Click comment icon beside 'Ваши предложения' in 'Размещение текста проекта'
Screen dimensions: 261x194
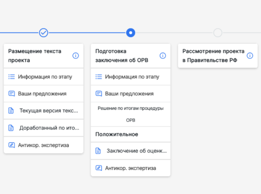(x=11, y=94)
